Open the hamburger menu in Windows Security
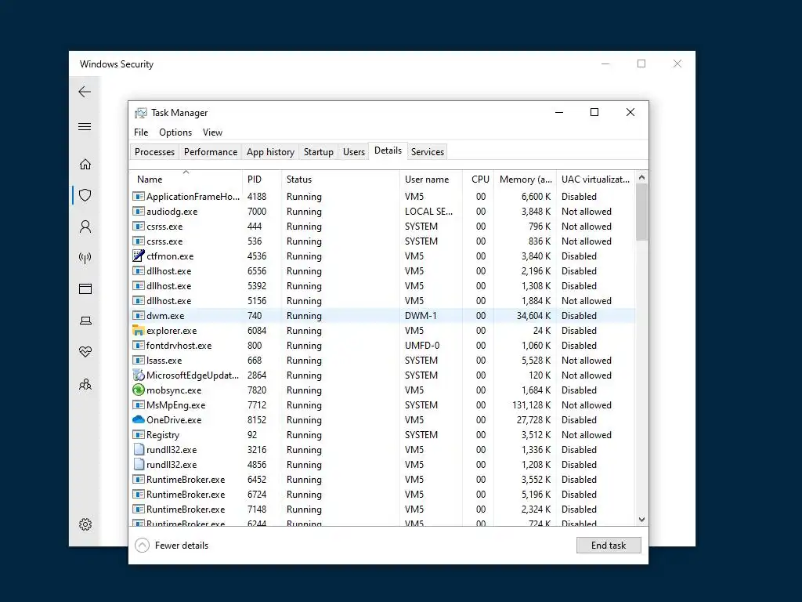 pos(85,126)
